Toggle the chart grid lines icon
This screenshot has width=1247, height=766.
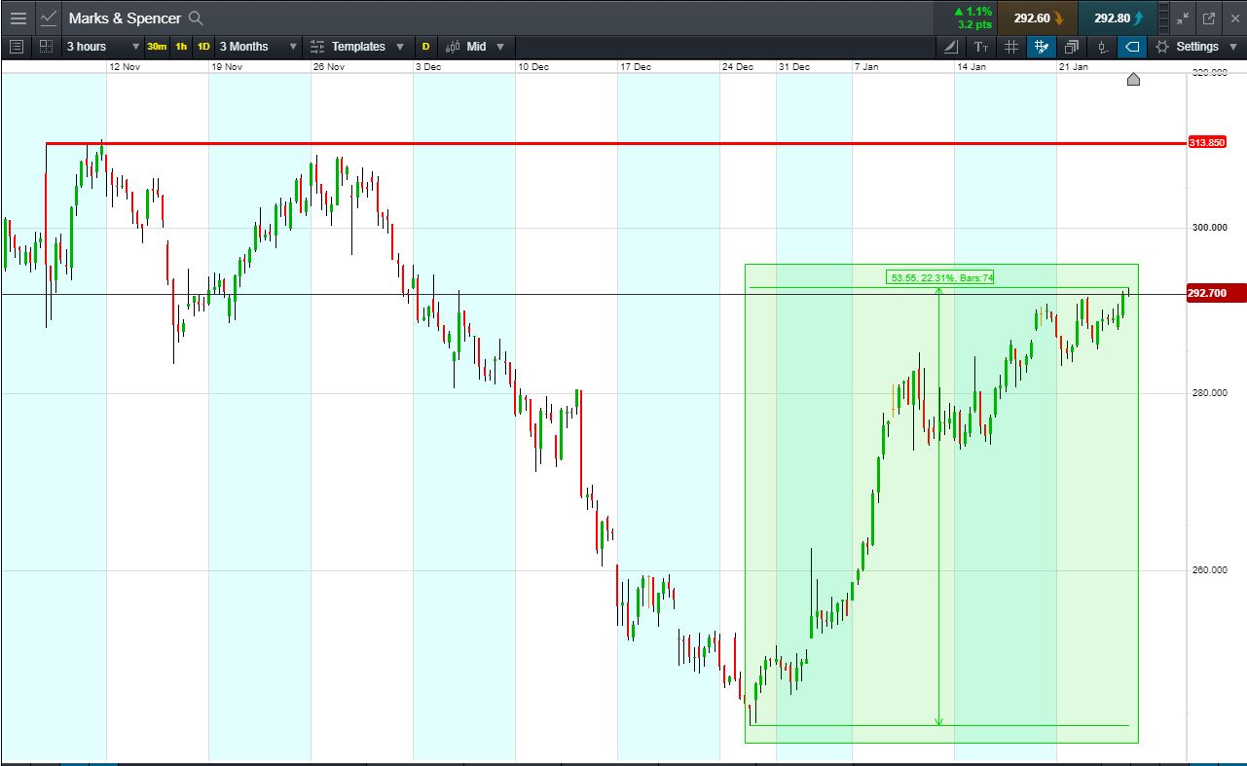(x=1011, y=46)
